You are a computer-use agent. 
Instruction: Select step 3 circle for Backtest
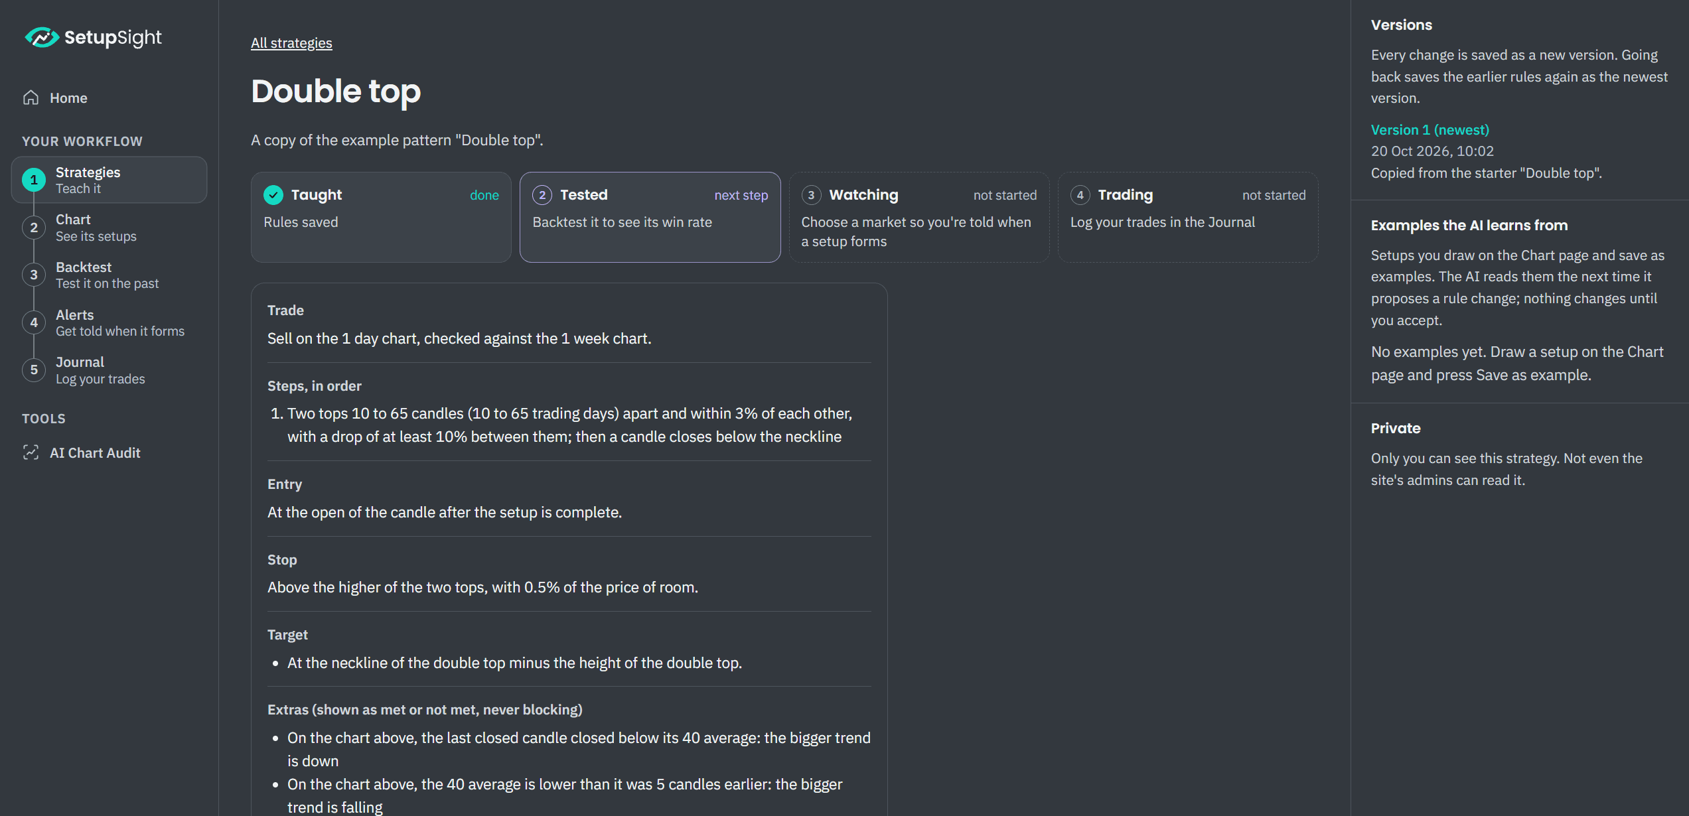tap(34, 275)
